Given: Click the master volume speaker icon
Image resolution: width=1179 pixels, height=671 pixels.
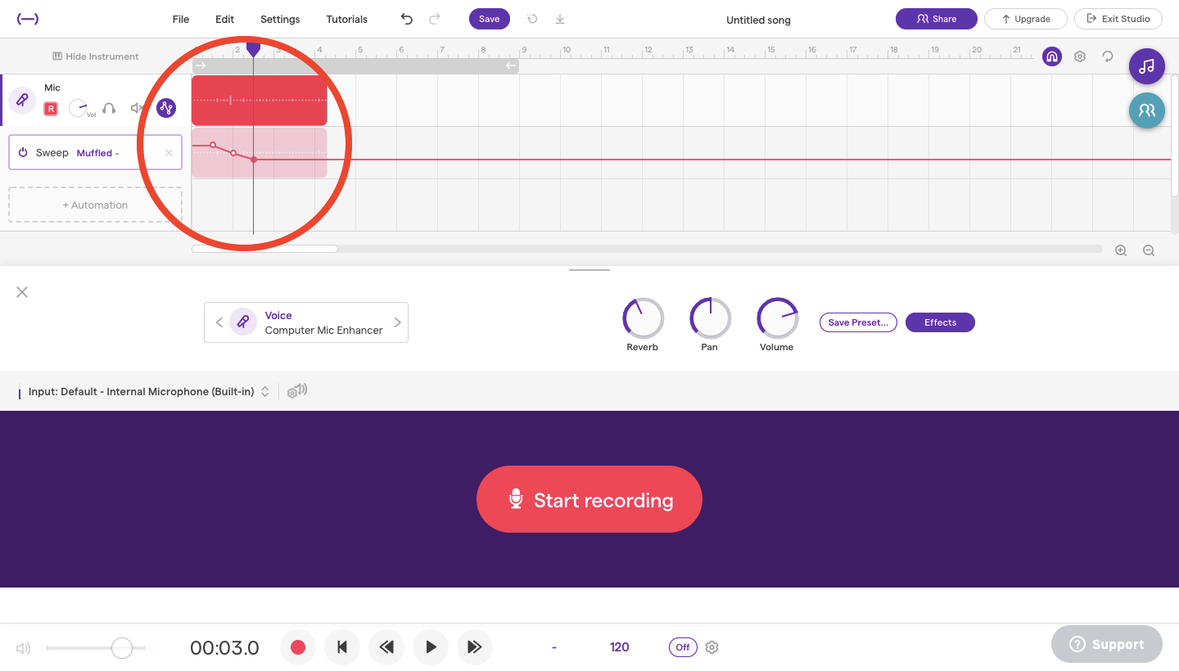Looking at the screenshot, I should pos(23,648).
